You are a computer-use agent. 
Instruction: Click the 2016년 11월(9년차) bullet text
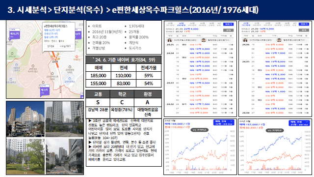click(x=107, y=31)
